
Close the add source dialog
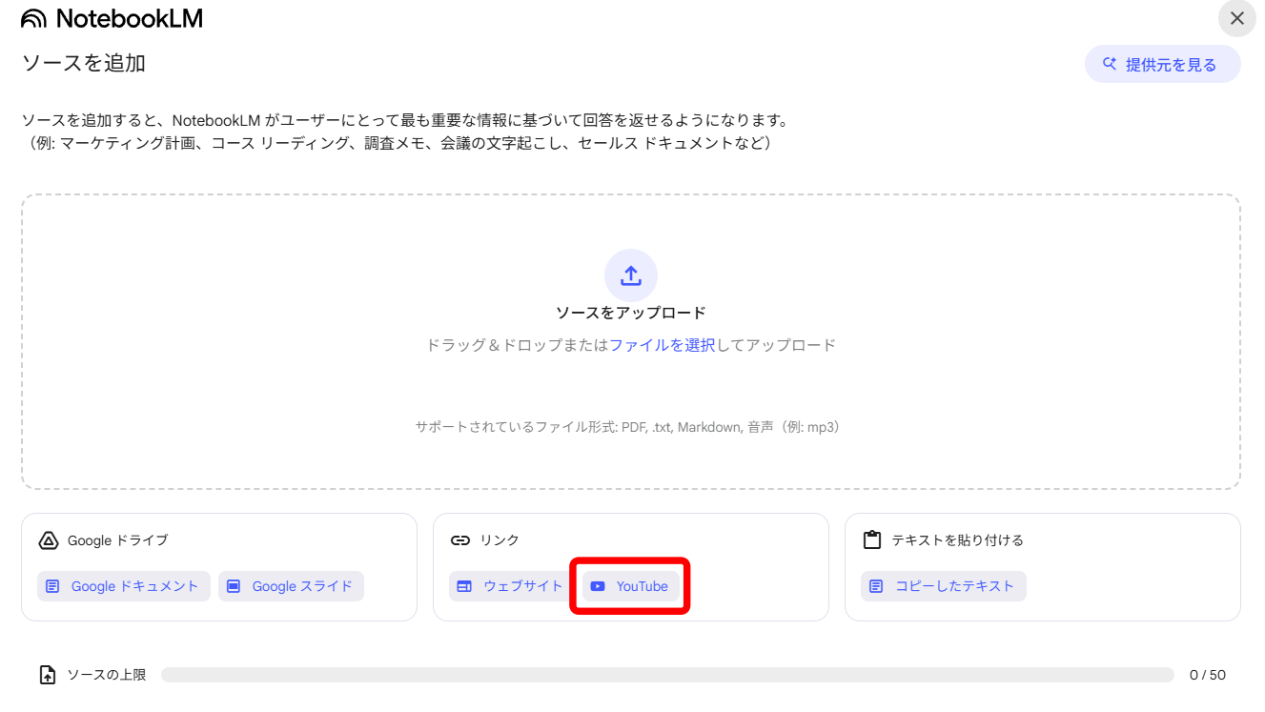1236,18
